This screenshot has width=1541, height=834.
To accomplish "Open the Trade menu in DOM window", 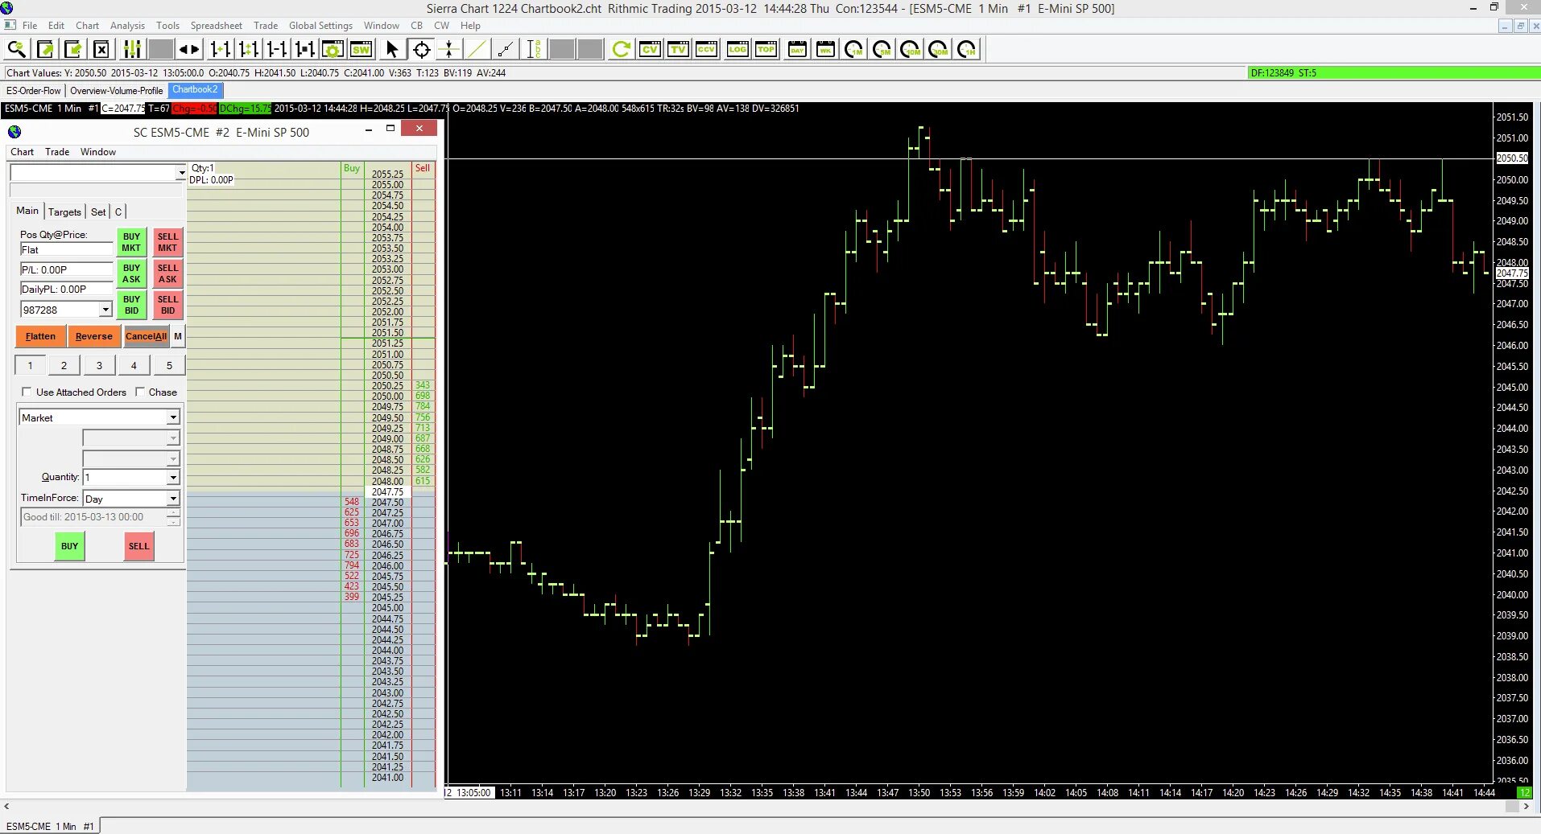I will click(57, 152).
